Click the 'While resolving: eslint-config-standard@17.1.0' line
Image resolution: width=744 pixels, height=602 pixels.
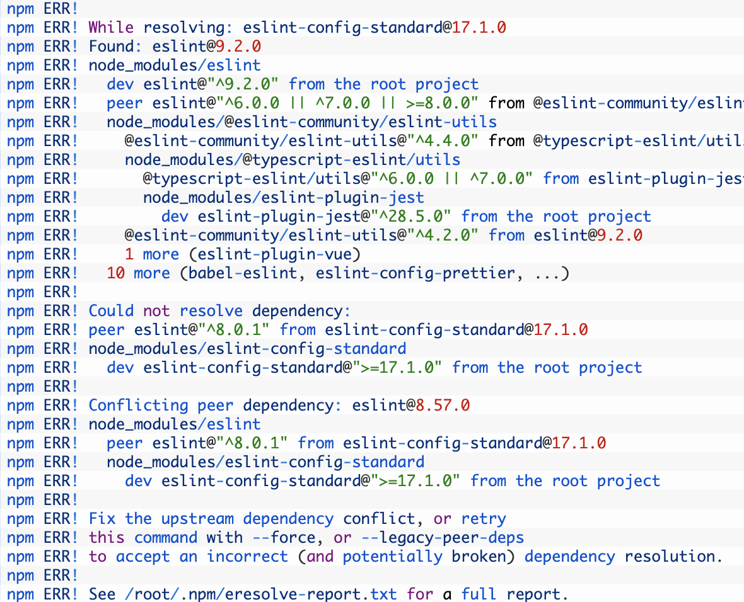(297, 28)
